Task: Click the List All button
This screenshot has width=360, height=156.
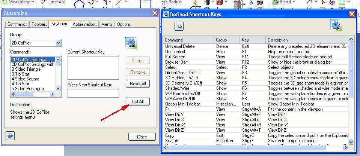Action: pyautogui.click(x=138, y=101)
